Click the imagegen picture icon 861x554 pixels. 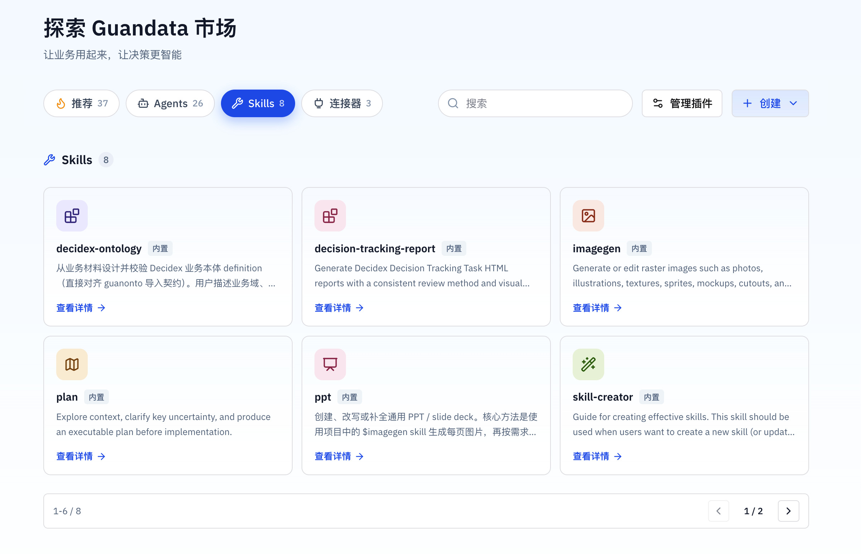588,215
